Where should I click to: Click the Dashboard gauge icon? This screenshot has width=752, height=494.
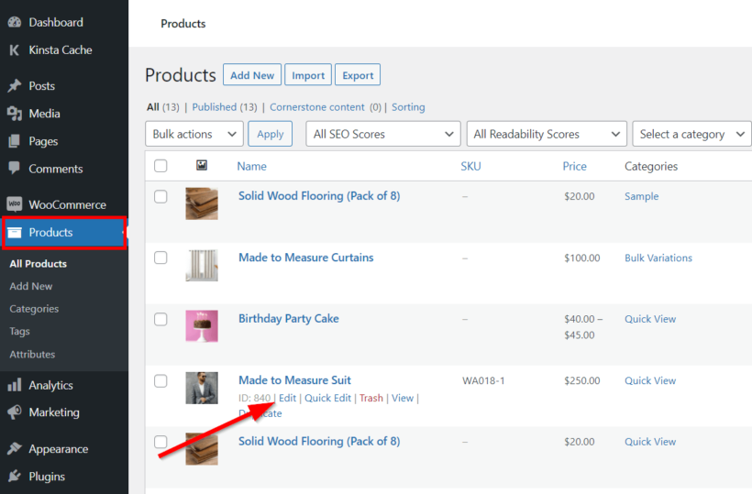click(x=15, y=22)
